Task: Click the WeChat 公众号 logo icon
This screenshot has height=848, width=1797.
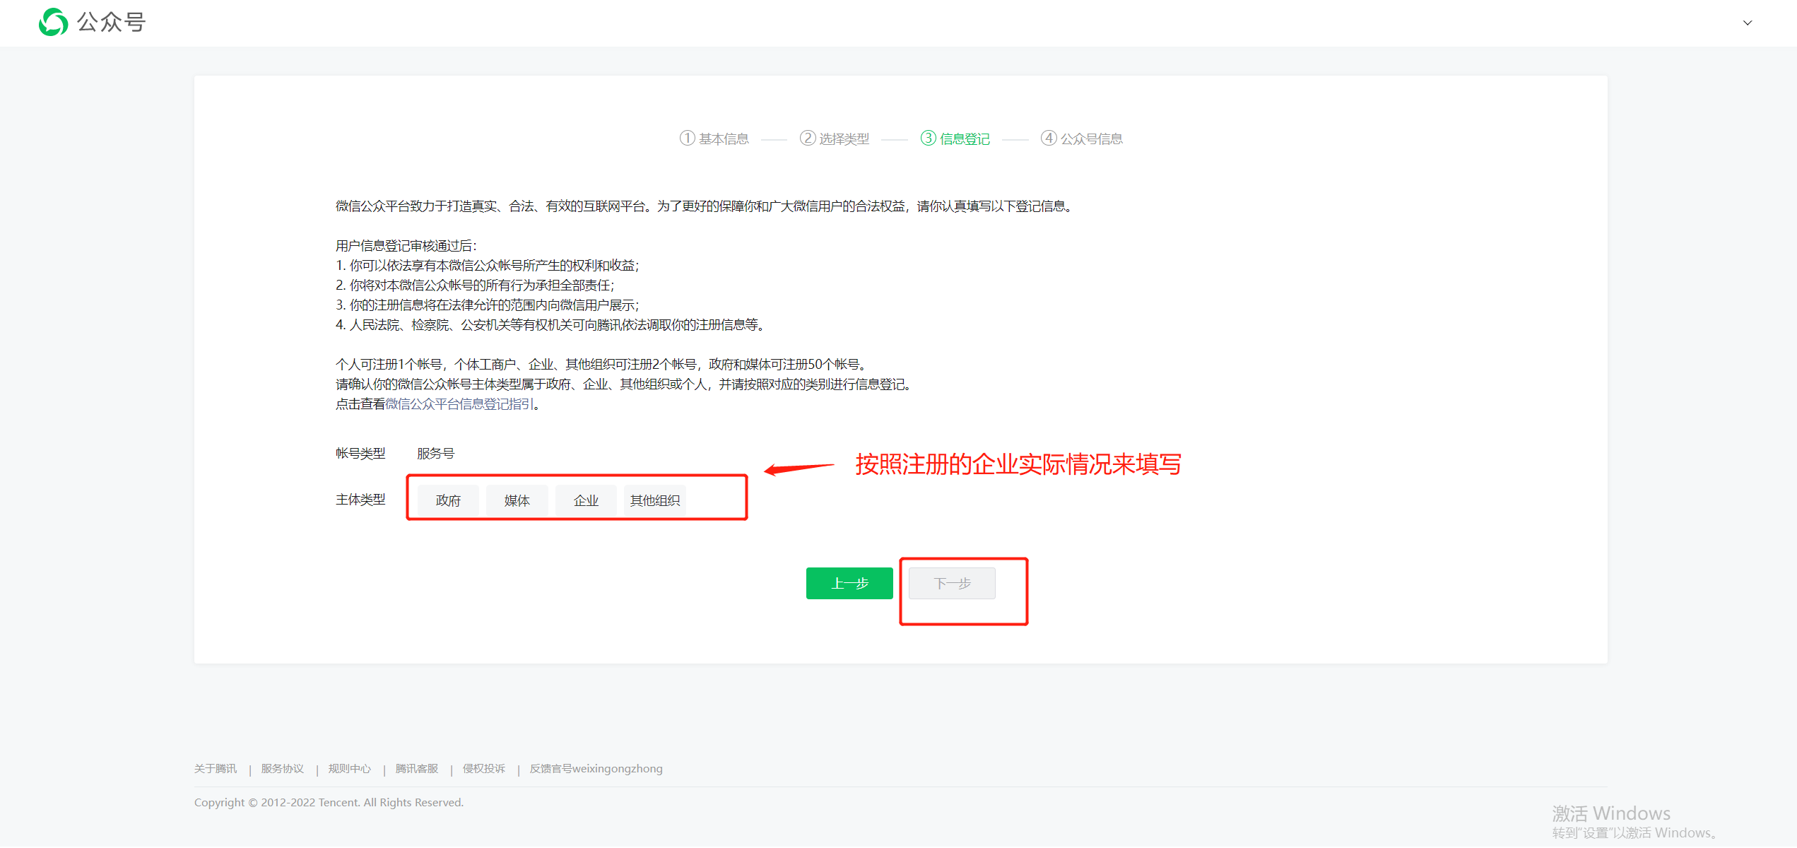Action: click(54, 22)
